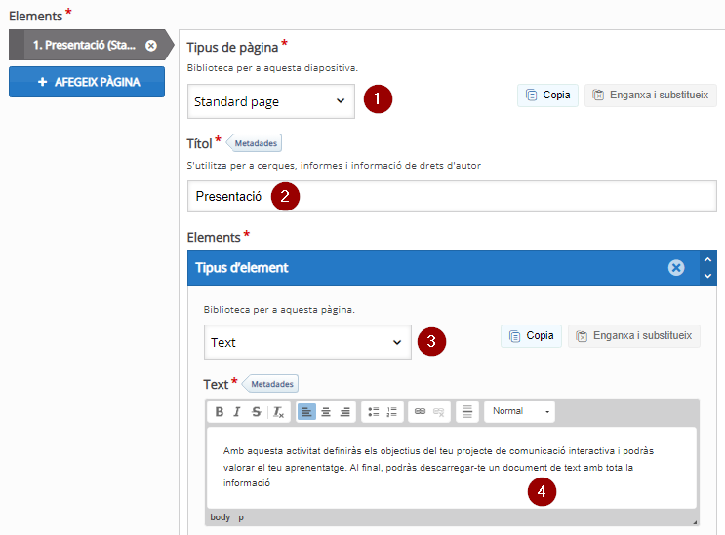
Task: Open the Standard page dropdown
Action: coord(271,101)
